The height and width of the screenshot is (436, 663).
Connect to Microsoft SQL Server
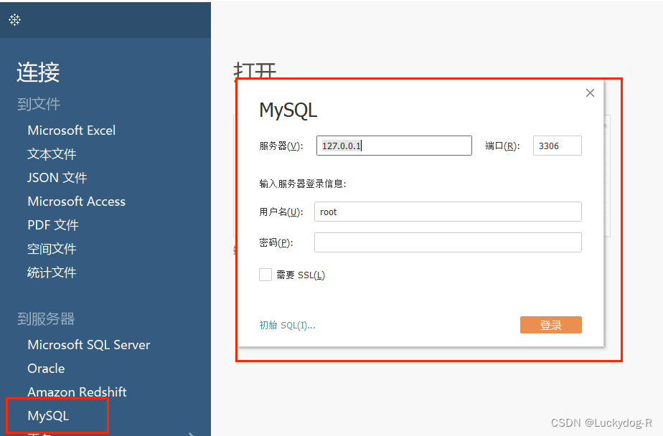coord(89,345)
